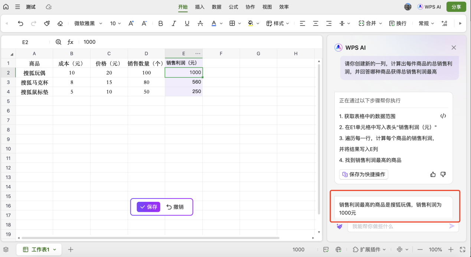Click the zoom magnifier in formula bar
Viewport: 471px width, 257px height.
[58, 42]
